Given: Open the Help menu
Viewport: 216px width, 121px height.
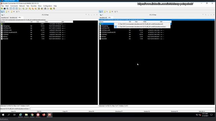Looking at the screenshot, I should pyautogui.click(x=55, y=6).
